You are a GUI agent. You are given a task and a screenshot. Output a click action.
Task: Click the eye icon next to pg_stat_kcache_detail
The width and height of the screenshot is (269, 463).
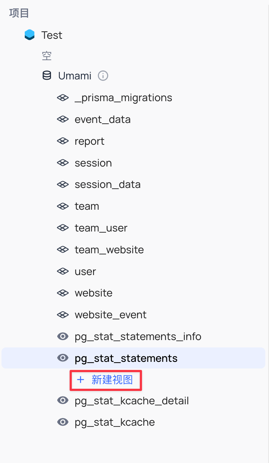63,401
